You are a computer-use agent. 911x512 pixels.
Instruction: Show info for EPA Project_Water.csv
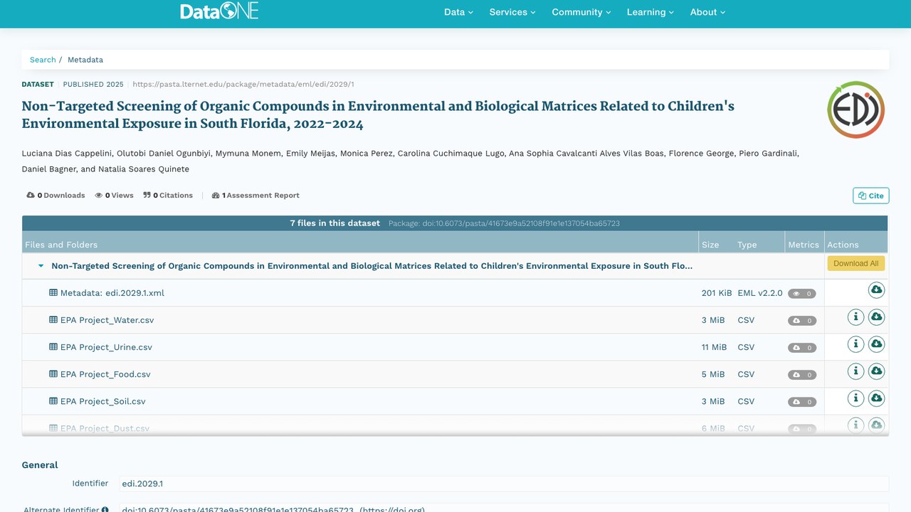pos(855,317)
